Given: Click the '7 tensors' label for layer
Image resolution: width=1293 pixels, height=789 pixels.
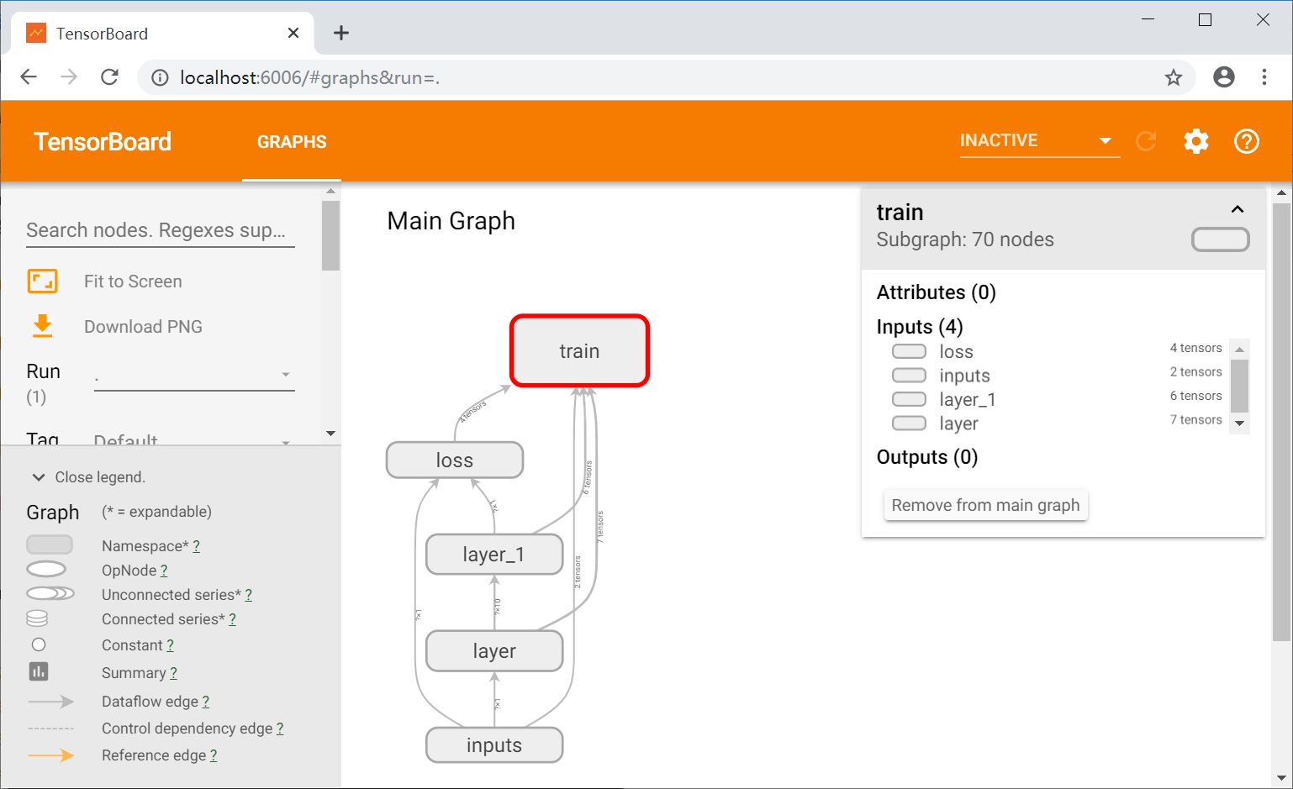Looking at the screenshot, I should click(1195, 420).
